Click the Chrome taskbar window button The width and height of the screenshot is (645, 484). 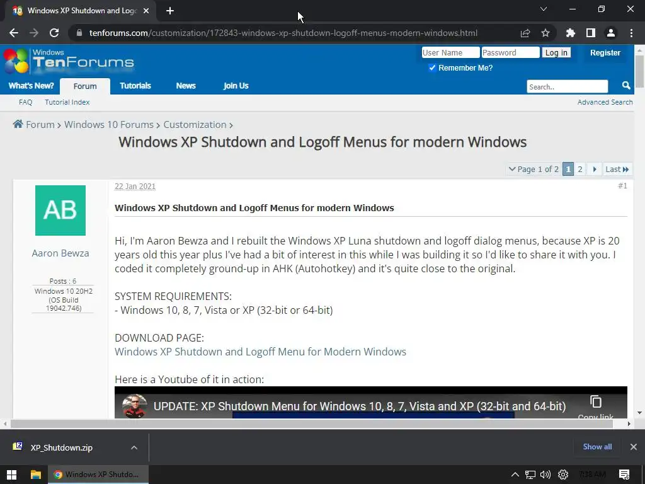point(99,475)
